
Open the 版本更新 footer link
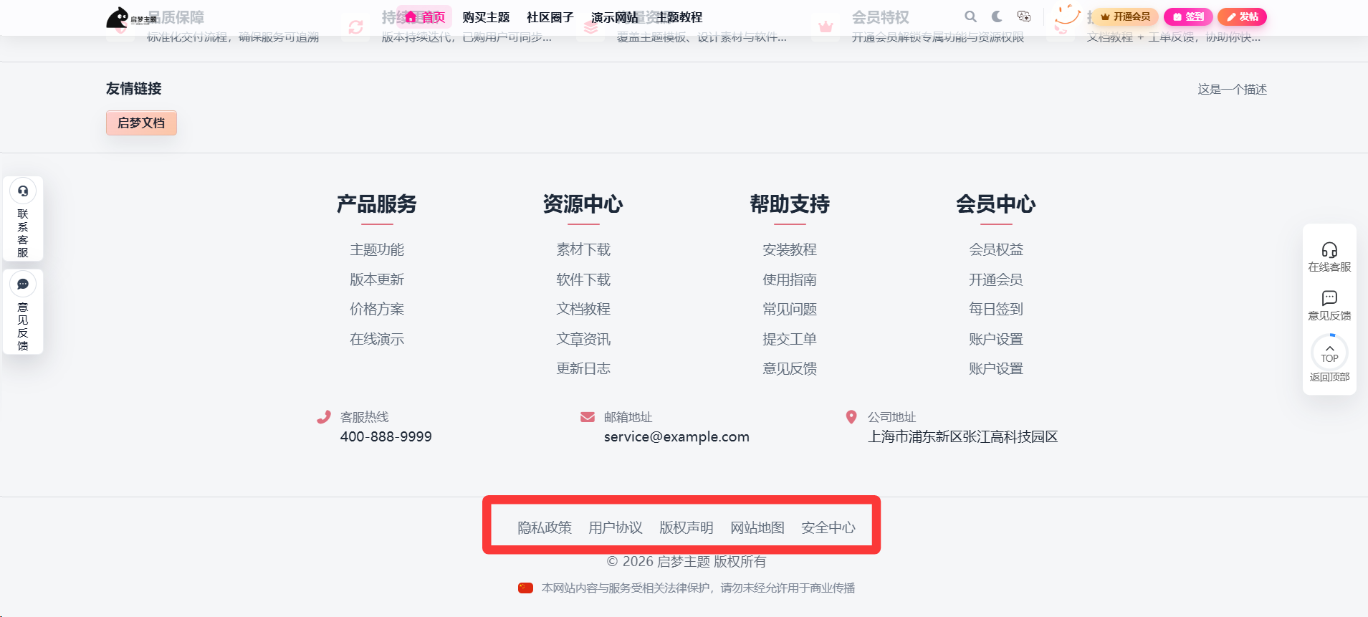[x=377, y=279]
